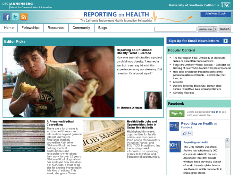Click the ROH avatar beside the Drug Industry post
The height and width of the screenshot is (175, 233).
click(x=175, y=146)
